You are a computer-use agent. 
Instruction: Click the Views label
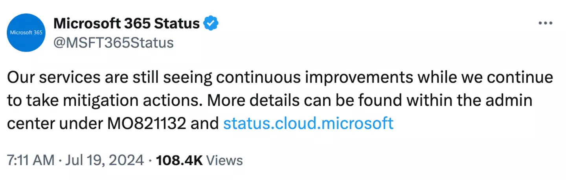click(224, 160)
